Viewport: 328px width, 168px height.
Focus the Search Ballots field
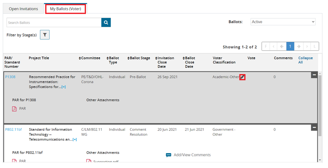pos(54,22)
